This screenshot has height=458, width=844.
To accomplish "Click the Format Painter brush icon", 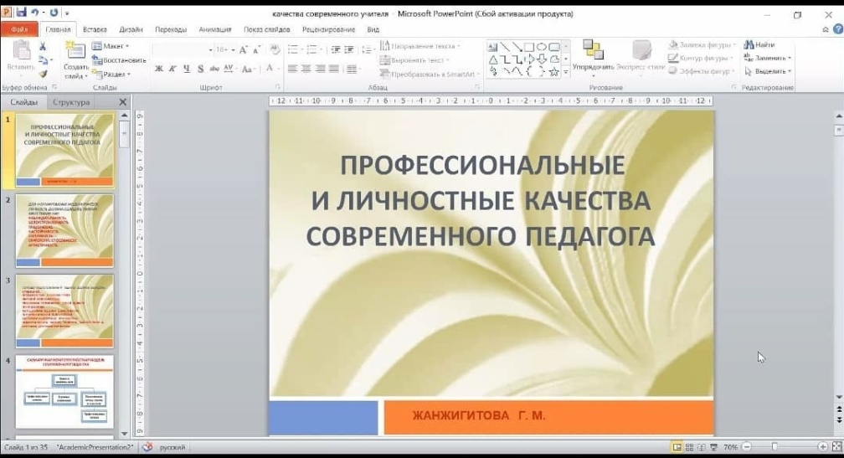I will (x=43, y=74).
